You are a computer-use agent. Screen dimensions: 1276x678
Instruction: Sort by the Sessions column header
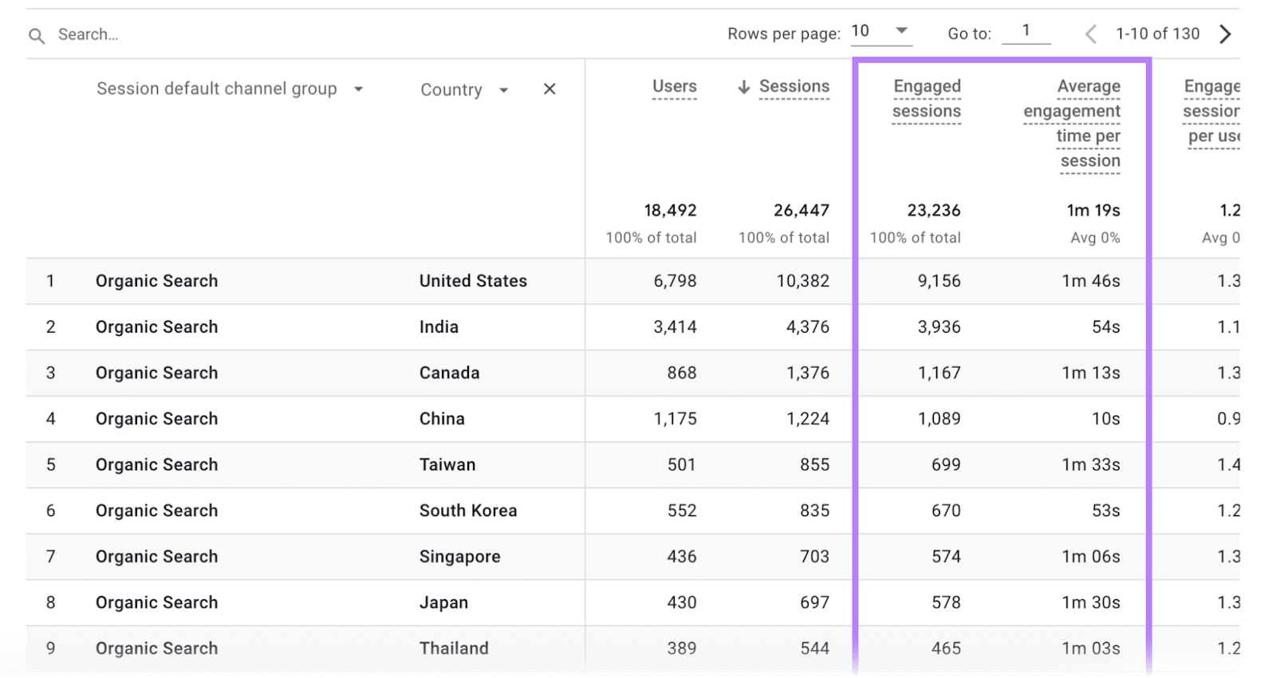point(794,86)
